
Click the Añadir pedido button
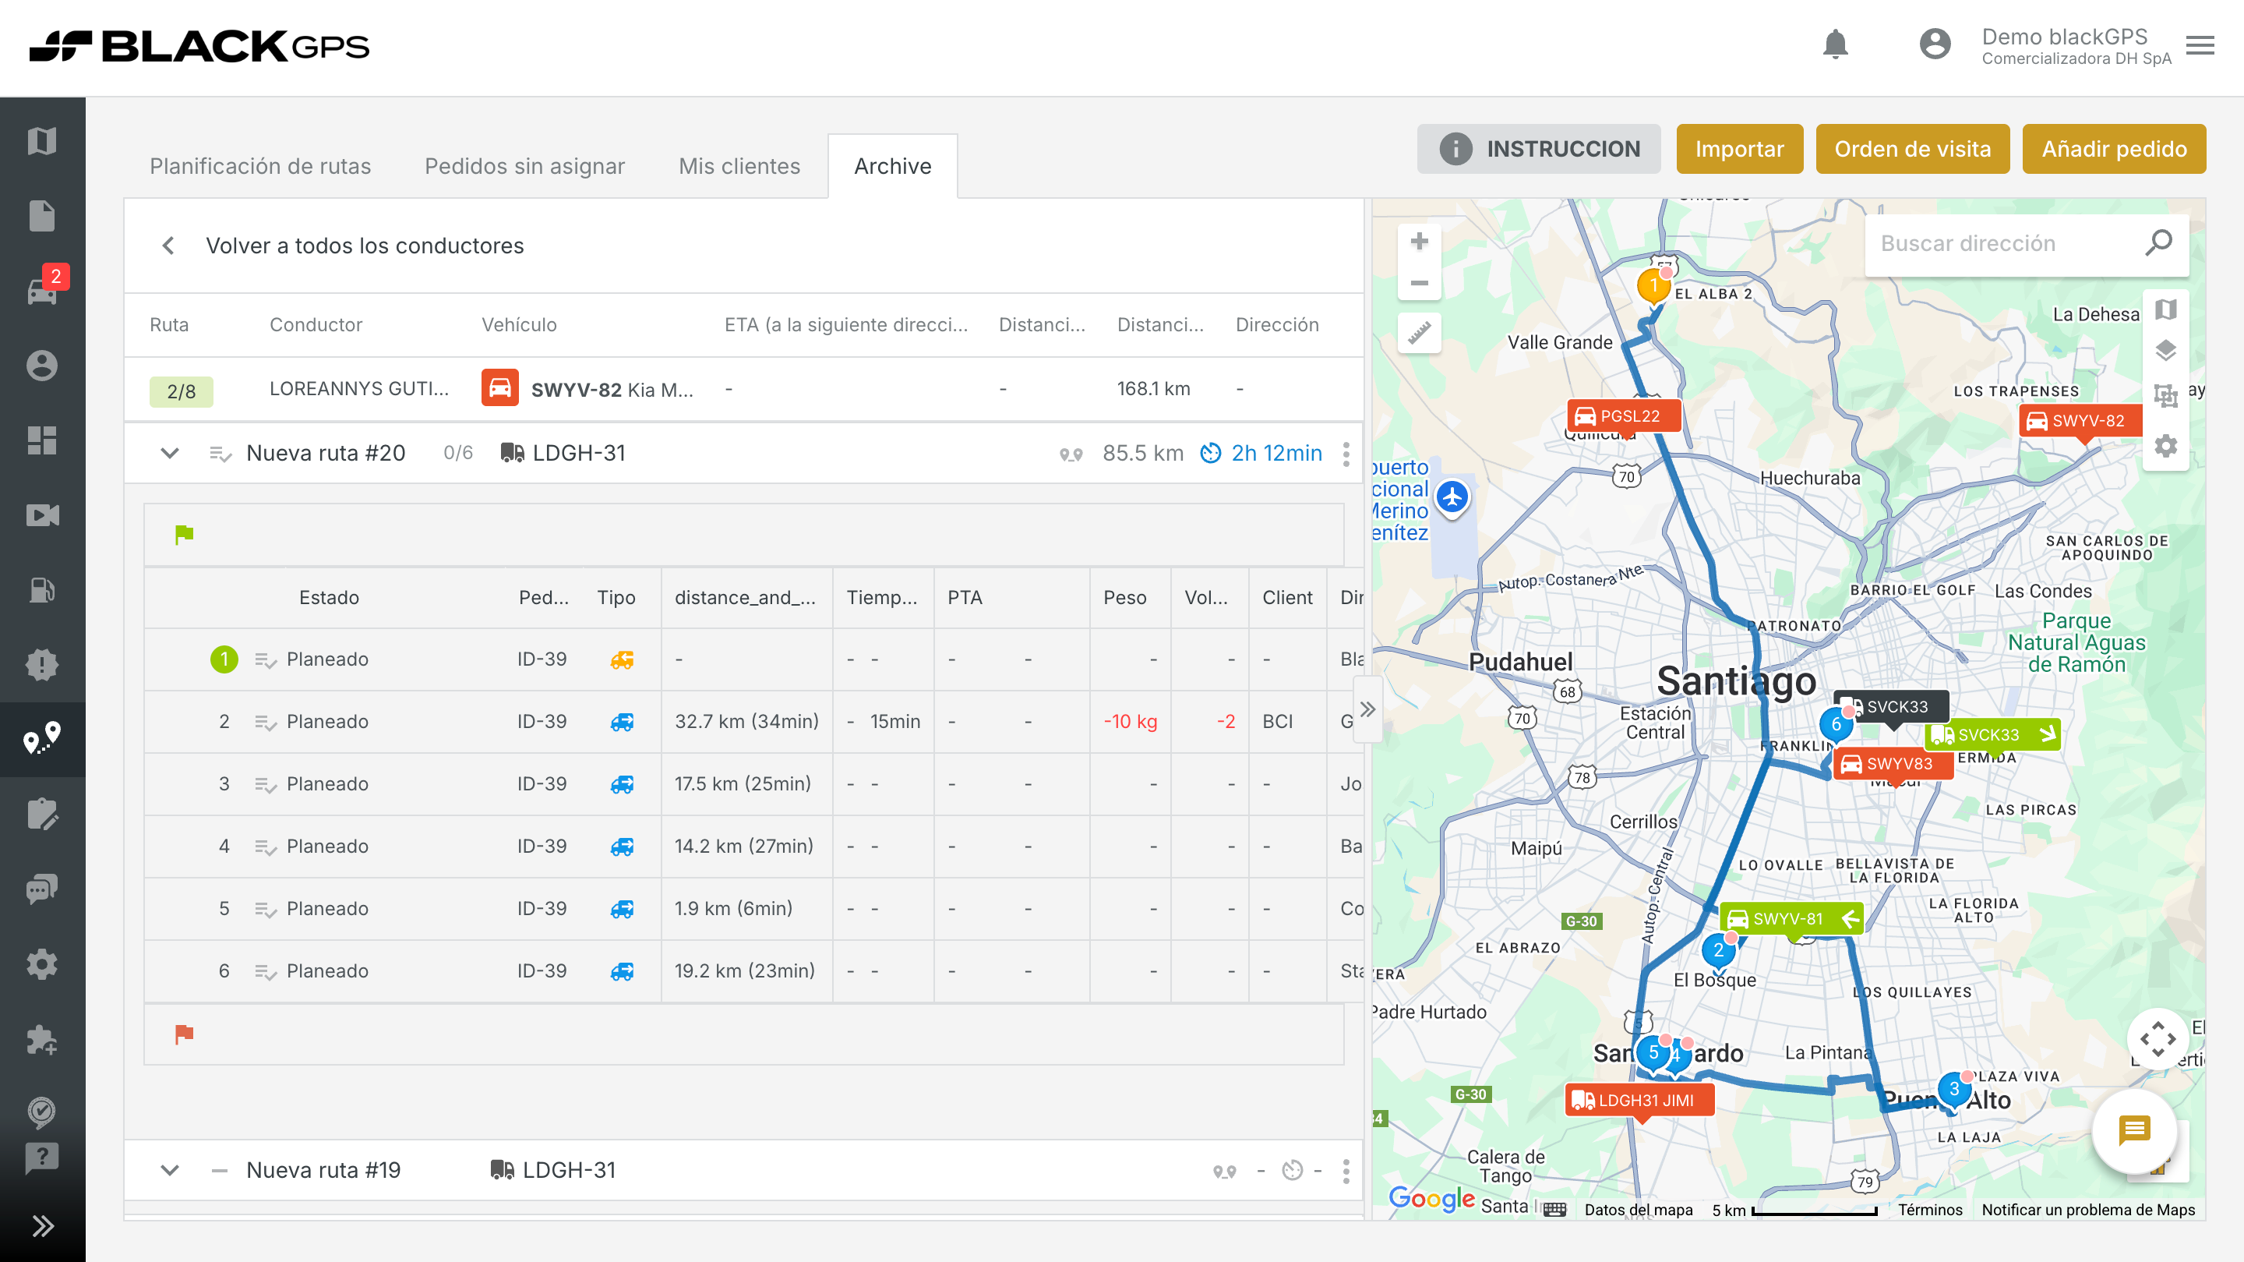click(2114, 149)
